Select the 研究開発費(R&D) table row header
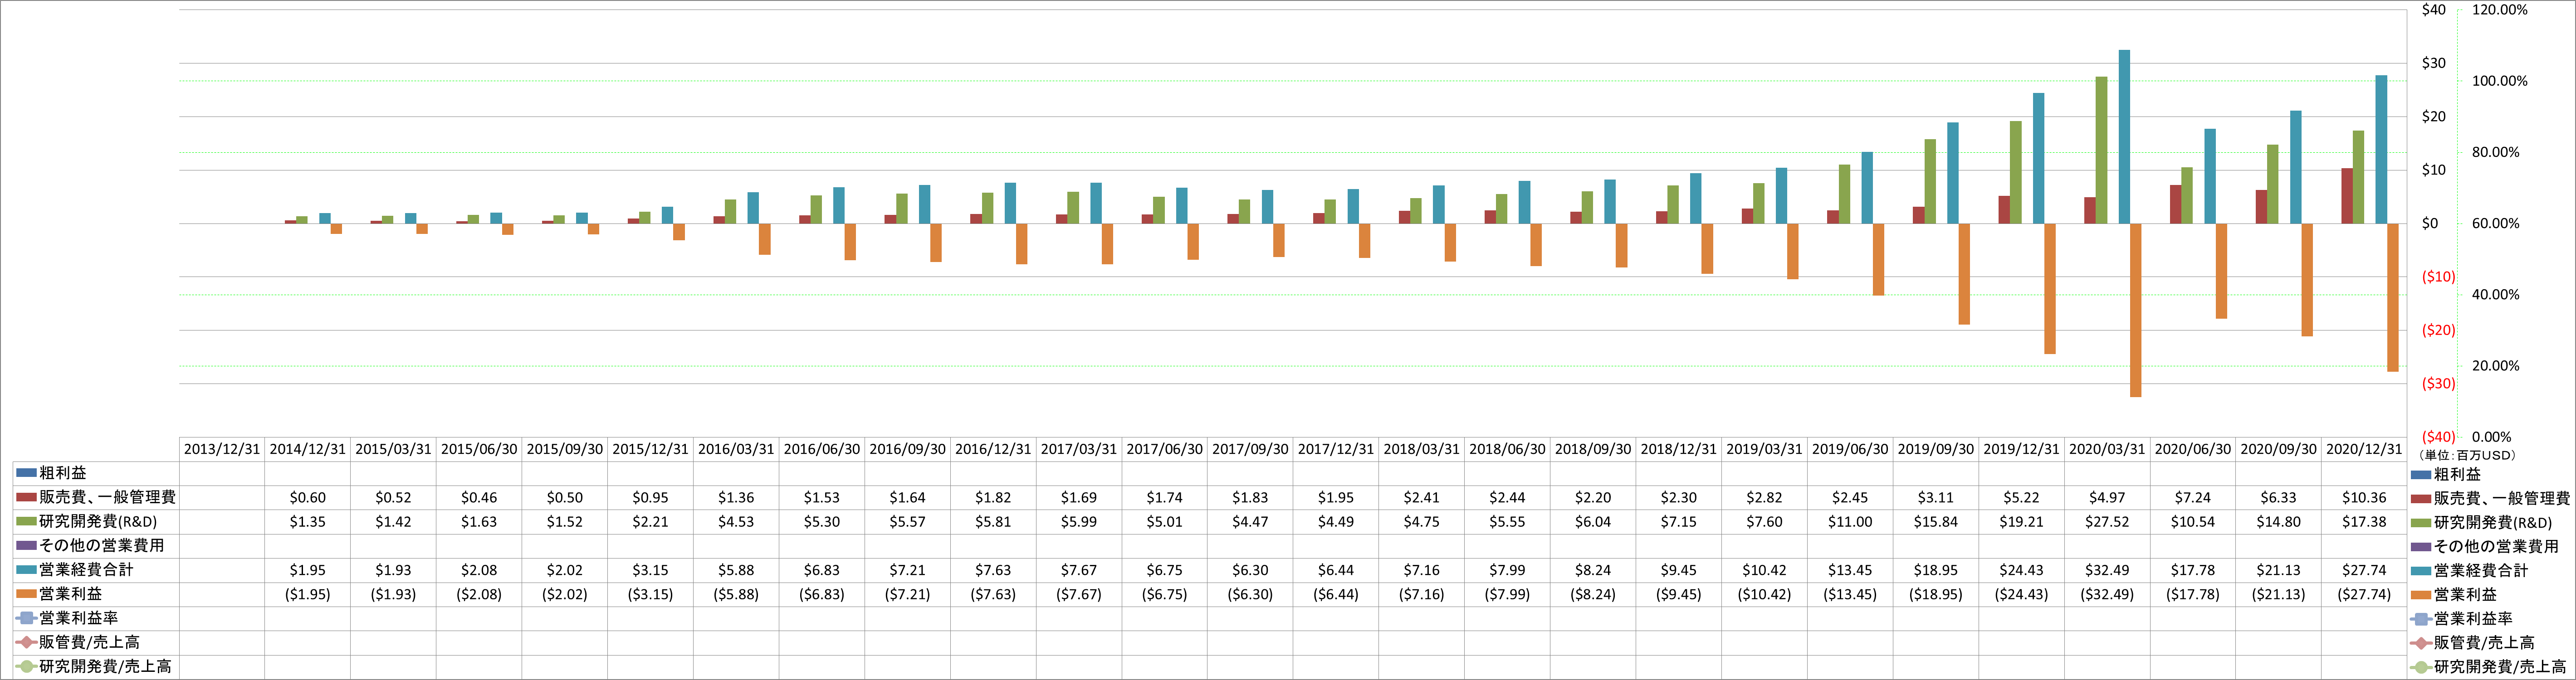 pyautogui.click(x=96, y=521)
